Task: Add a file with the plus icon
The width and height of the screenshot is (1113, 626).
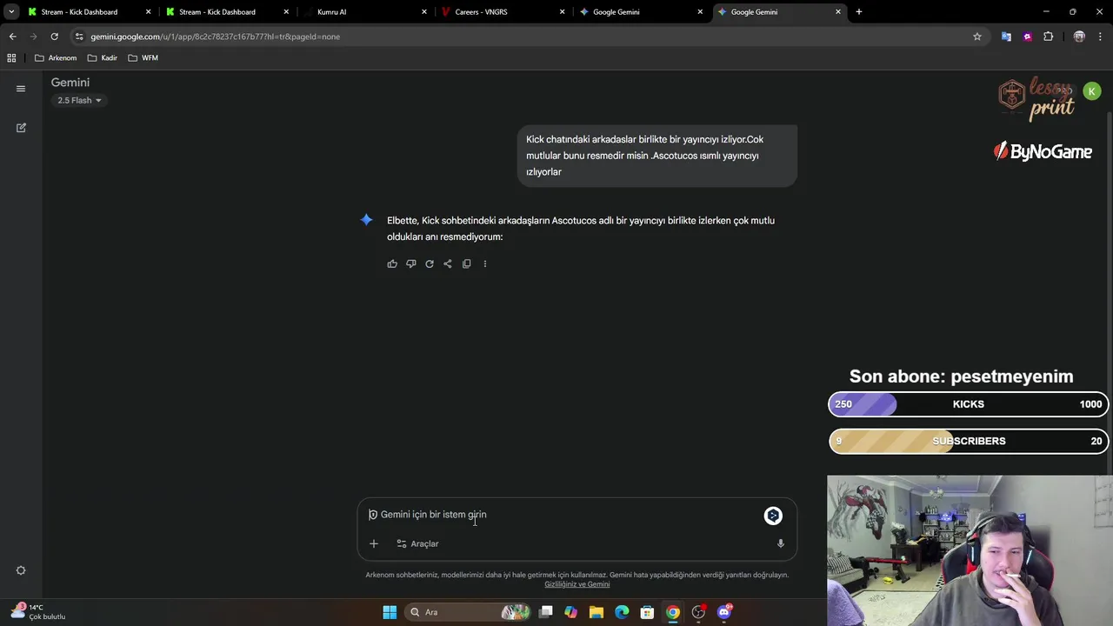Action: pos(374,543)
